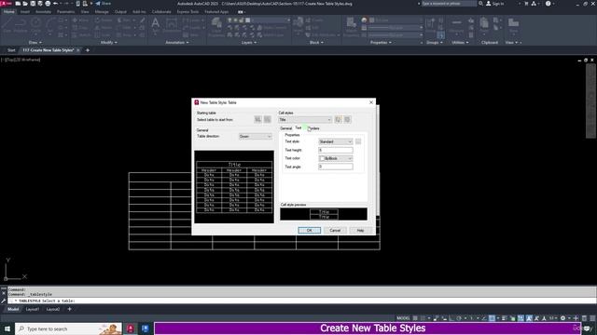Click Sign In in the title bar

click(x=495, y=4)
